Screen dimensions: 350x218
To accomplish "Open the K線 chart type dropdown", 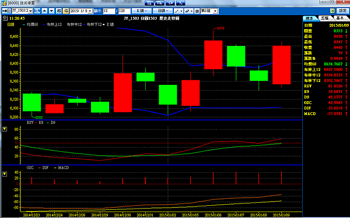I will pyautogui.click(x=142, y=10).
